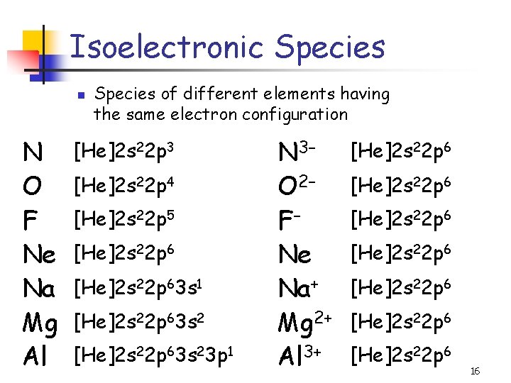Image resolution: width=511 pixels, height=383 pixels.
Task: Click the Na+ ion symbol
Action: click(298, 288)
